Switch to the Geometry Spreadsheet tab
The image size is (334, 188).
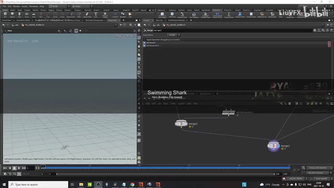(x=94, y=20)
